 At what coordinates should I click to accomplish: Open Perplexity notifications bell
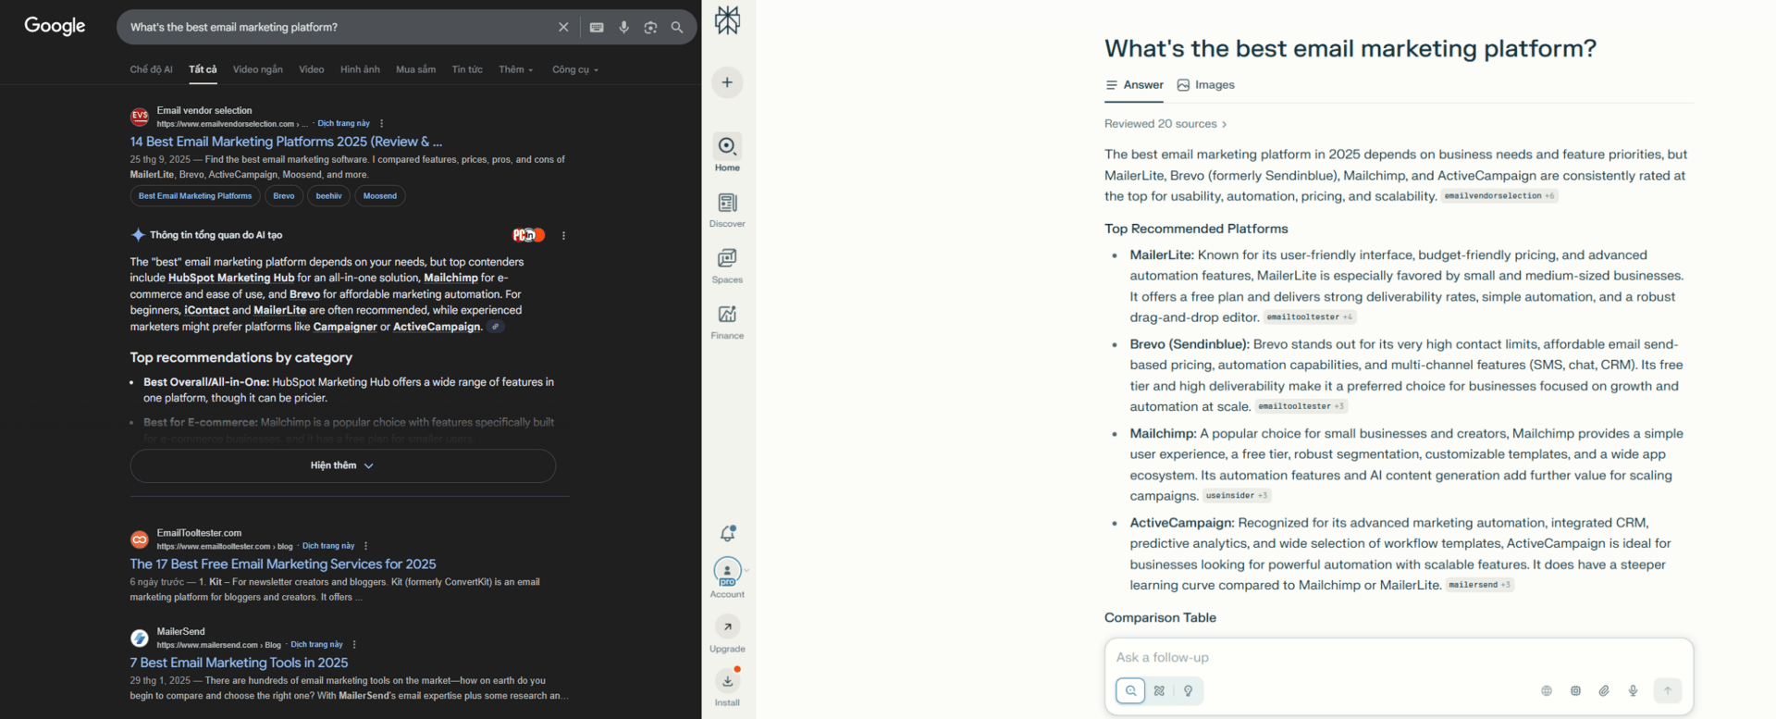point(728,533)
